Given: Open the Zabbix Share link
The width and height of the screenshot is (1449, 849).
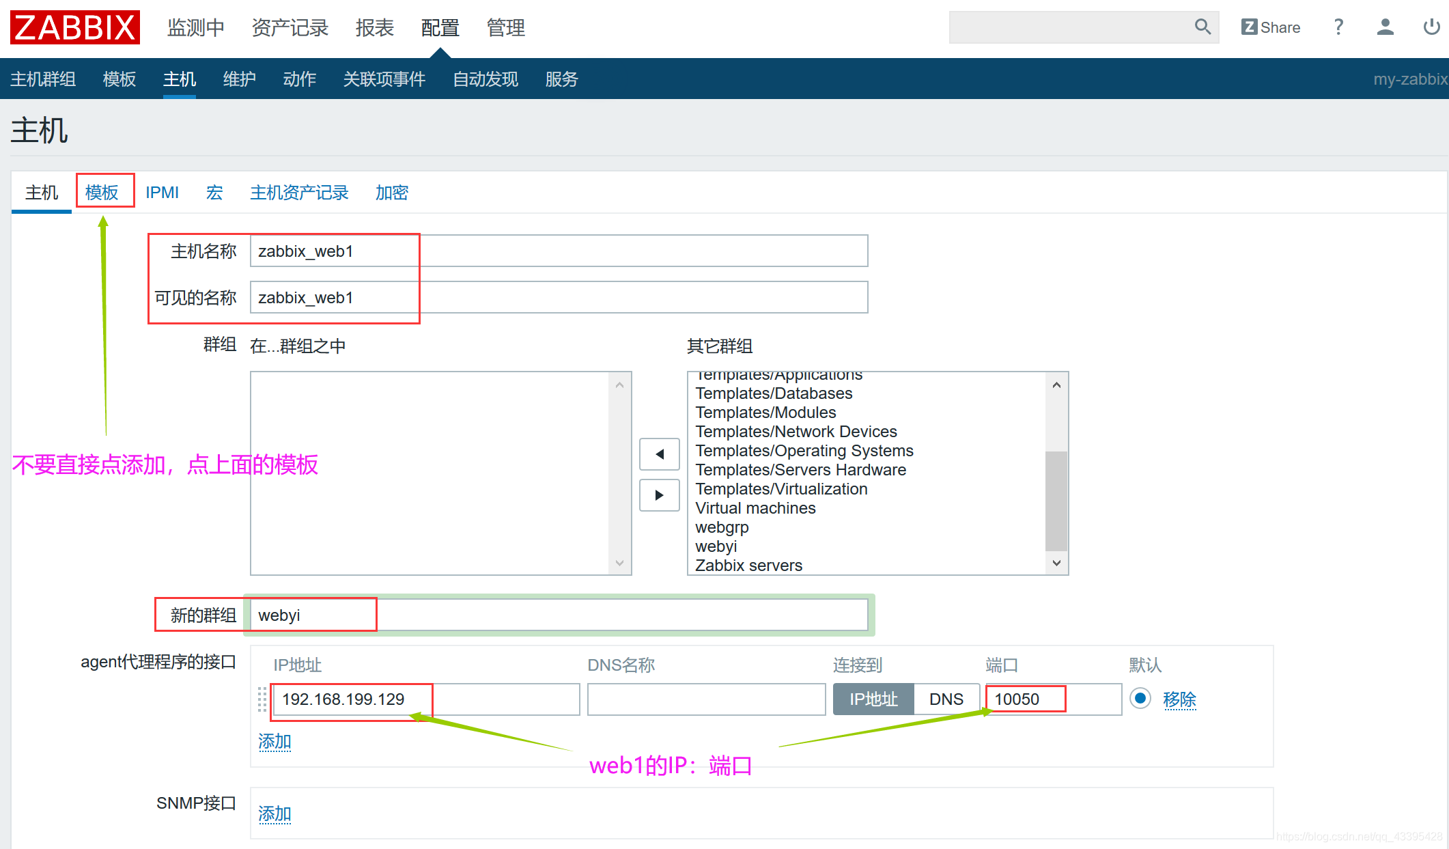Looking at the screenshot, I should point(1271,27).
